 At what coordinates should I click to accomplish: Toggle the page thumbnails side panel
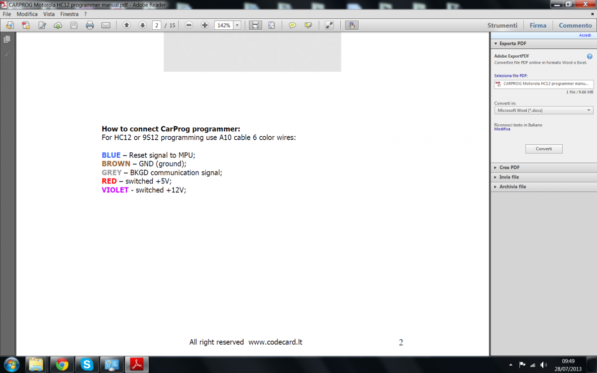[x=7, y=39]
